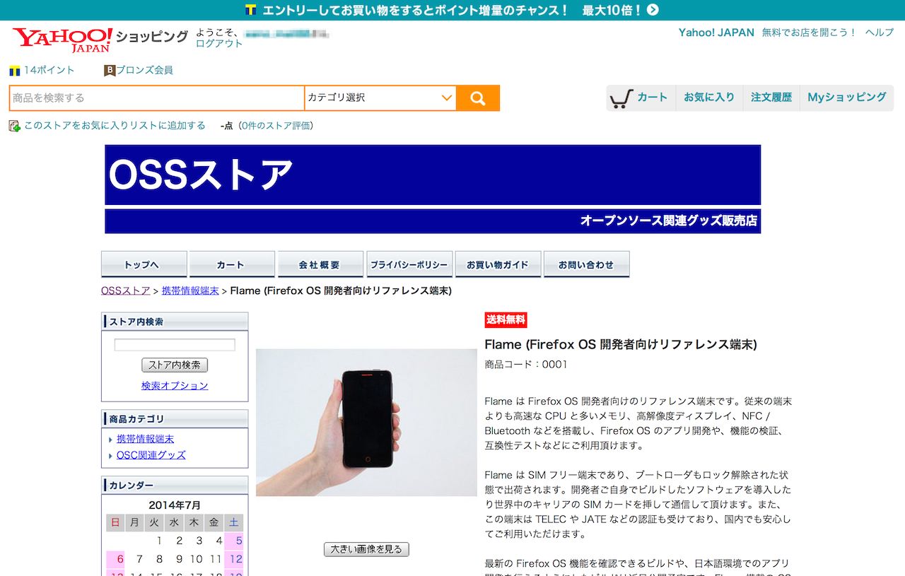Open the store カート tab
This screenshot has width=905, height=576.
[232, 264]
